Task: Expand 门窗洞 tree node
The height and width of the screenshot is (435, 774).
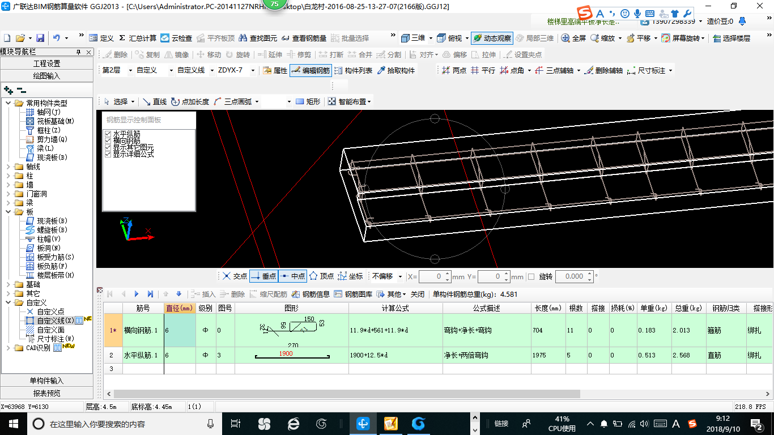Action: pos(8,194)
